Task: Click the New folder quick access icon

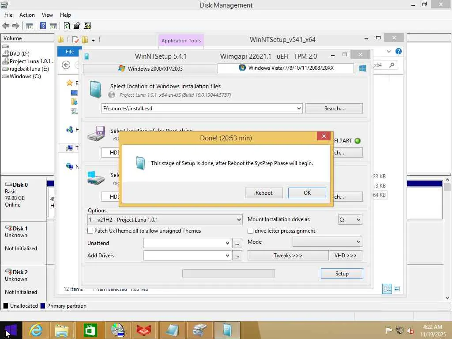Action: coord(85,40)
